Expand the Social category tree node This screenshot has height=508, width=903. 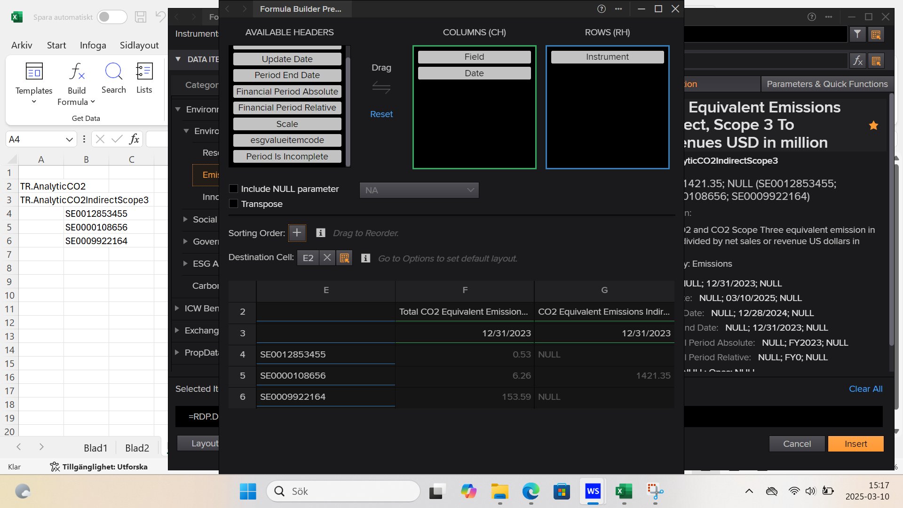(x=185, y=219)
